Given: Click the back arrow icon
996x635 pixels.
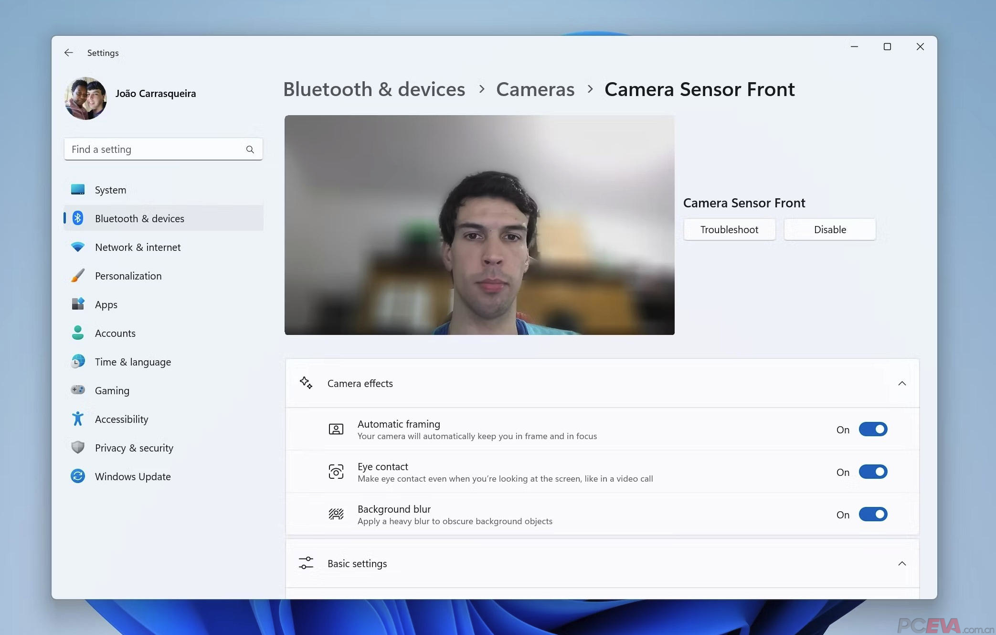Looking at the screenshot, I should pos(69,53).
